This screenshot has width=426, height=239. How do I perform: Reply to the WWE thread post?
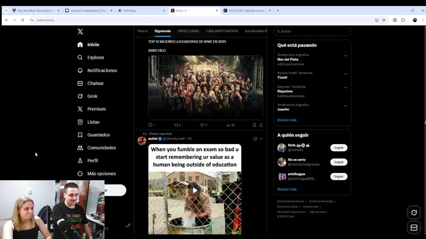tap(151, 125)
